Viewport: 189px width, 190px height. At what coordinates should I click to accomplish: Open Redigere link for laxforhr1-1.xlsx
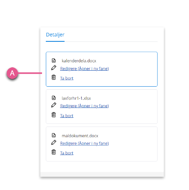84,106
